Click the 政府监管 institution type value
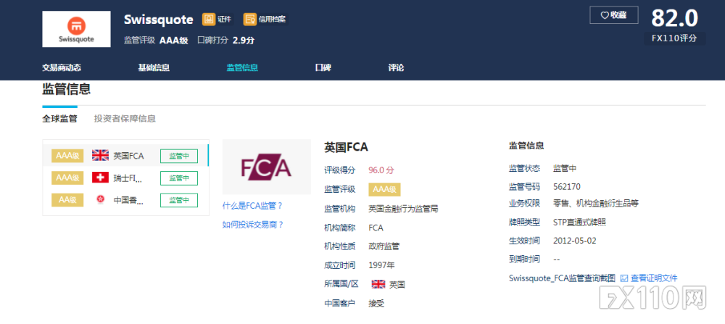This screenshot has height=324, width=725. (x=384, y=246)
